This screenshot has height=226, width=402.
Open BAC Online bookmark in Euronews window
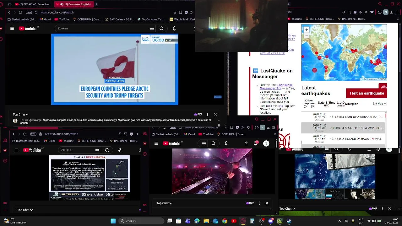pos(119,19)
